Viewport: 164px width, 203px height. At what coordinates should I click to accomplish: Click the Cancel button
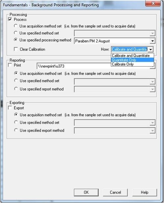115,192
